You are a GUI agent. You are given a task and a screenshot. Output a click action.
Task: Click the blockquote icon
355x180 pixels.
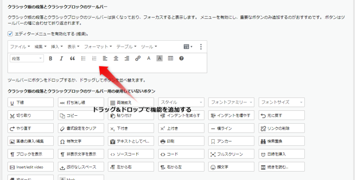point(72,59)
